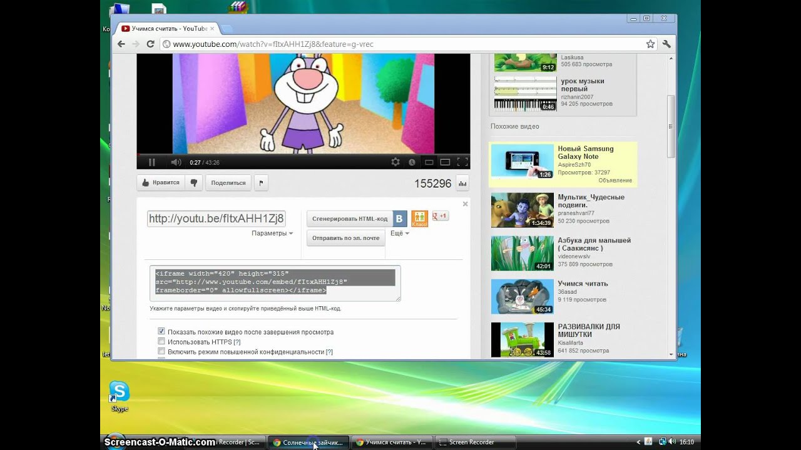Click the thumbs-down dislike icon

194,182
